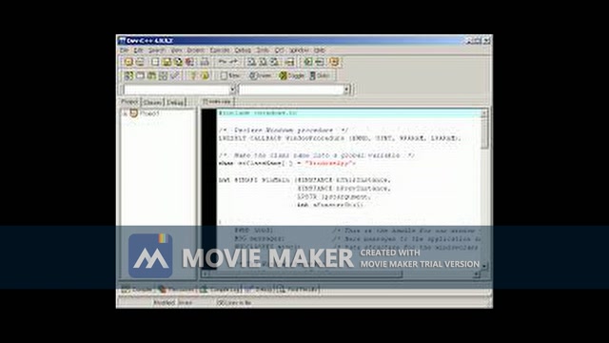The height and width of the screenshot is (343, 609).
Task: Click the blank-page New Source File icon
Action: 155,62
